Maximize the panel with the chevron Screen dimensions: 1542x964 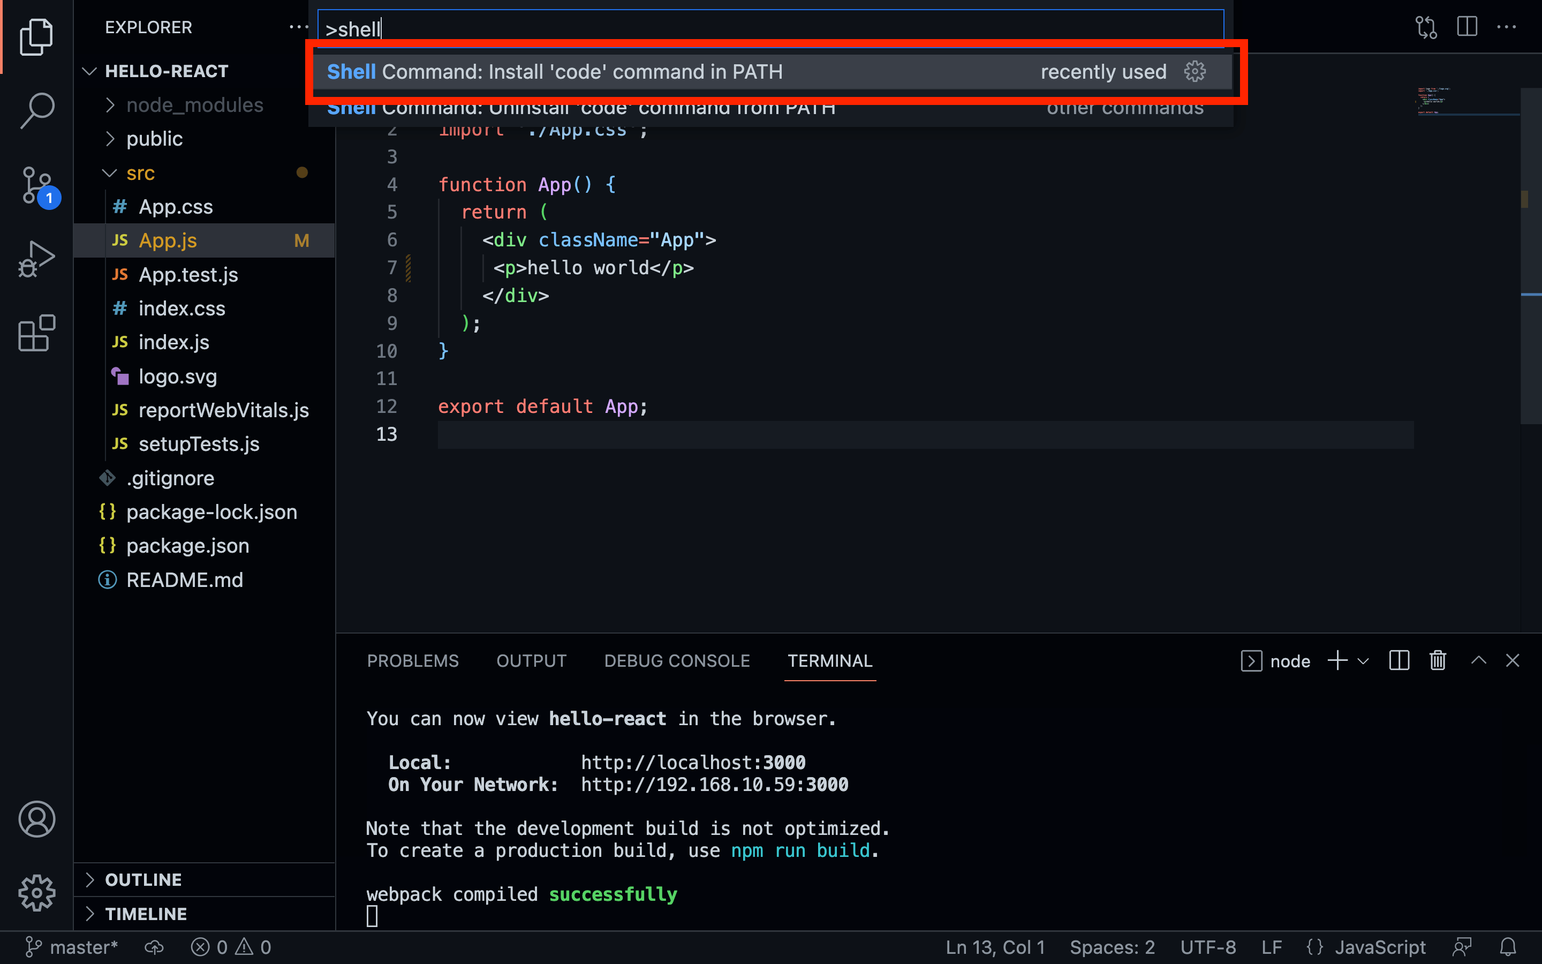click(1478, 660)
